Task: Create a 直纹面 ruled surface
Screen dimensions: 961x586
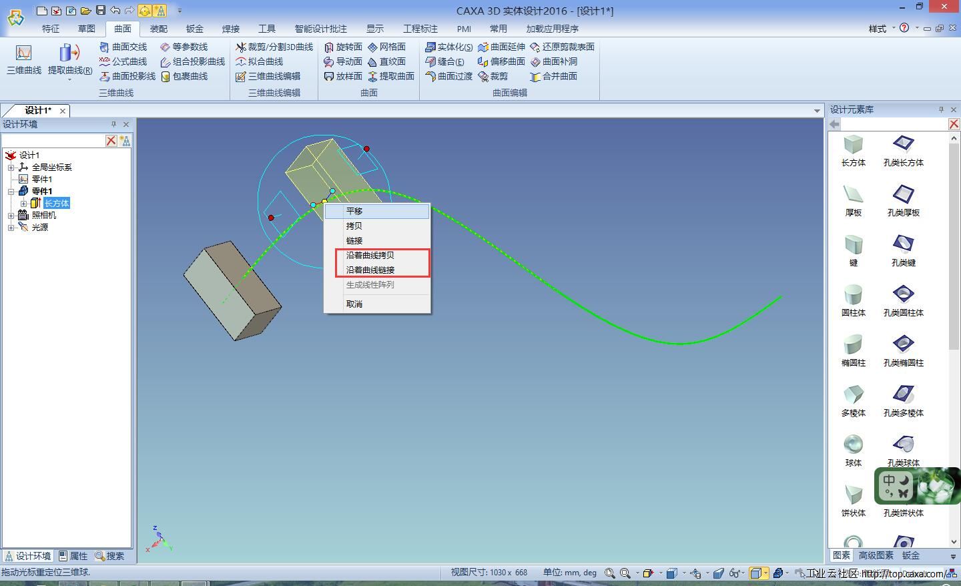Action: coord(386,61)
